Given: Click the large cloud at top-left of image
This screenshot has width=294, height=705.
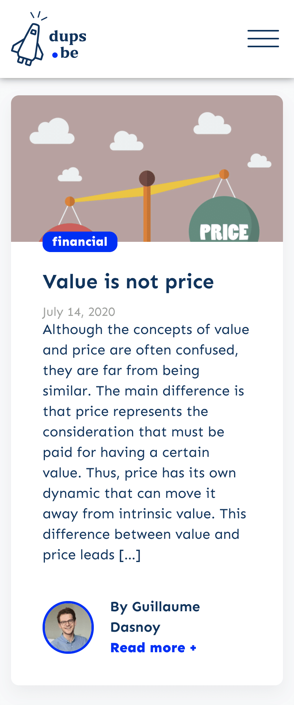Looking at the screenshot, I should tap(52, 131).
